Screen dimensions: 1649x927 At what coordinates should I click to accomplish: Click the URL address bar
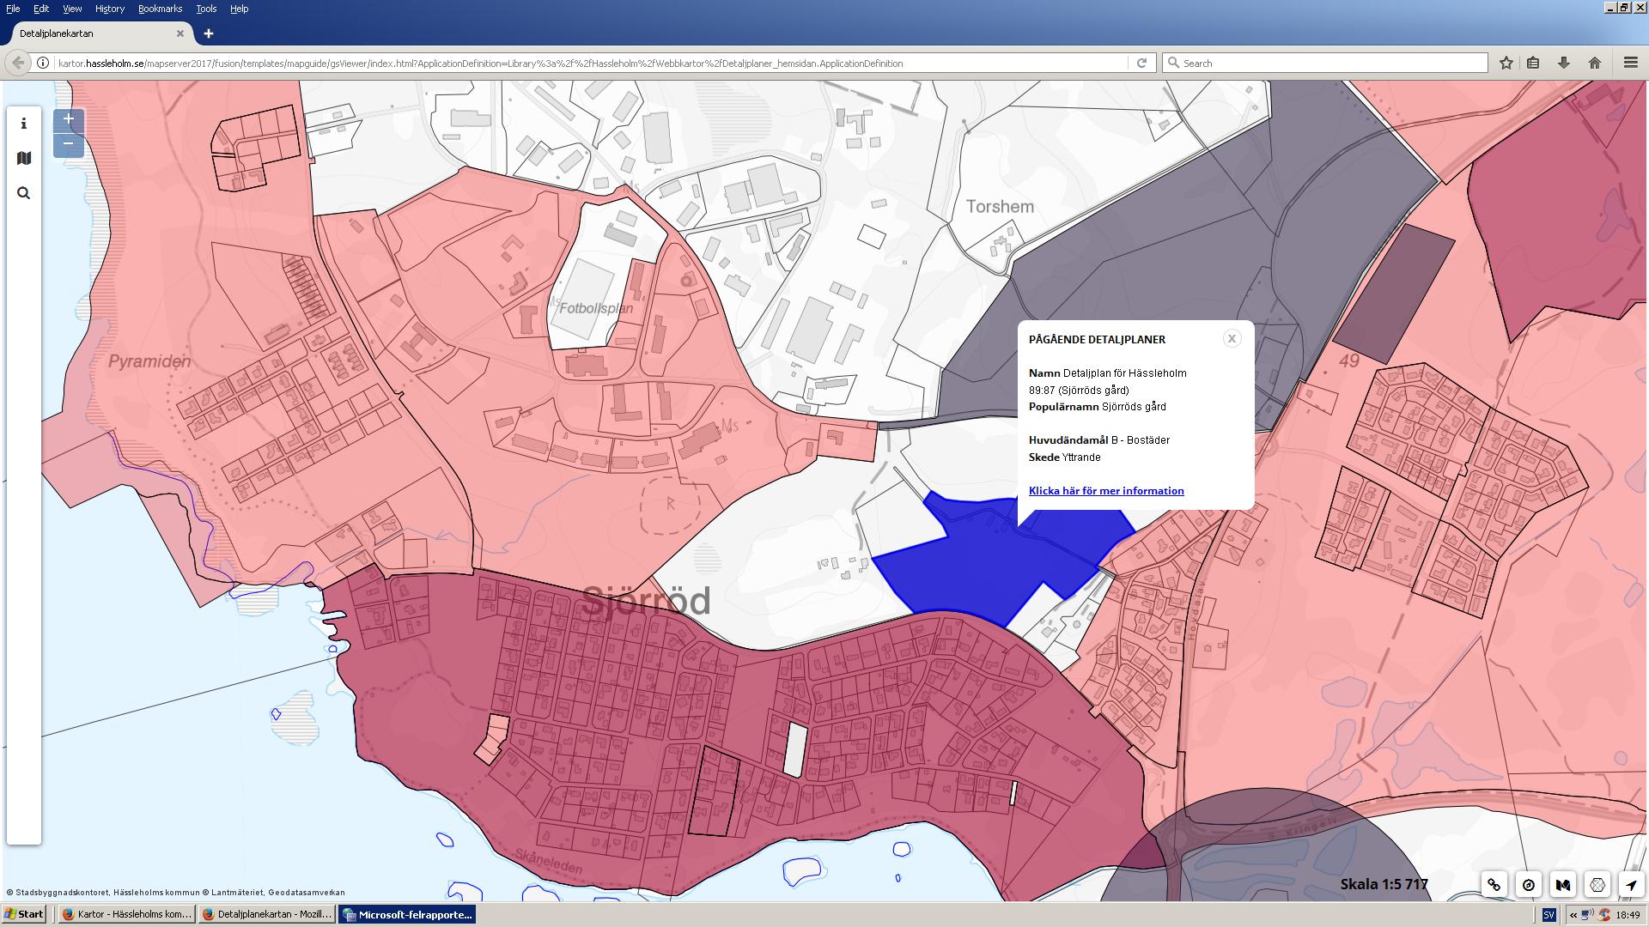(x=591, y=63)
